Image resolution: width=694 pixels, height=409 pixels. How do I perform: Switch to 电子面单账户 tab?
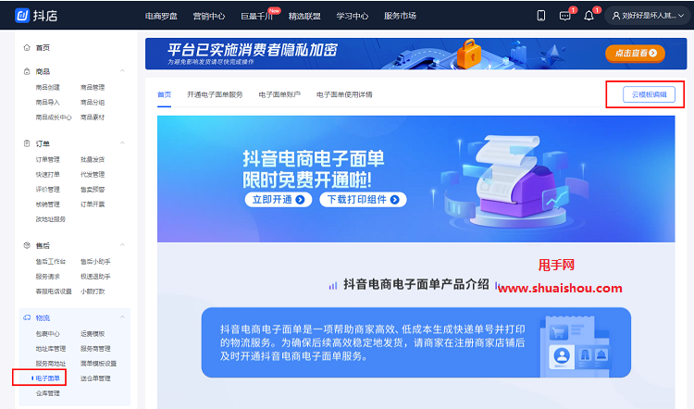[279, 94]
